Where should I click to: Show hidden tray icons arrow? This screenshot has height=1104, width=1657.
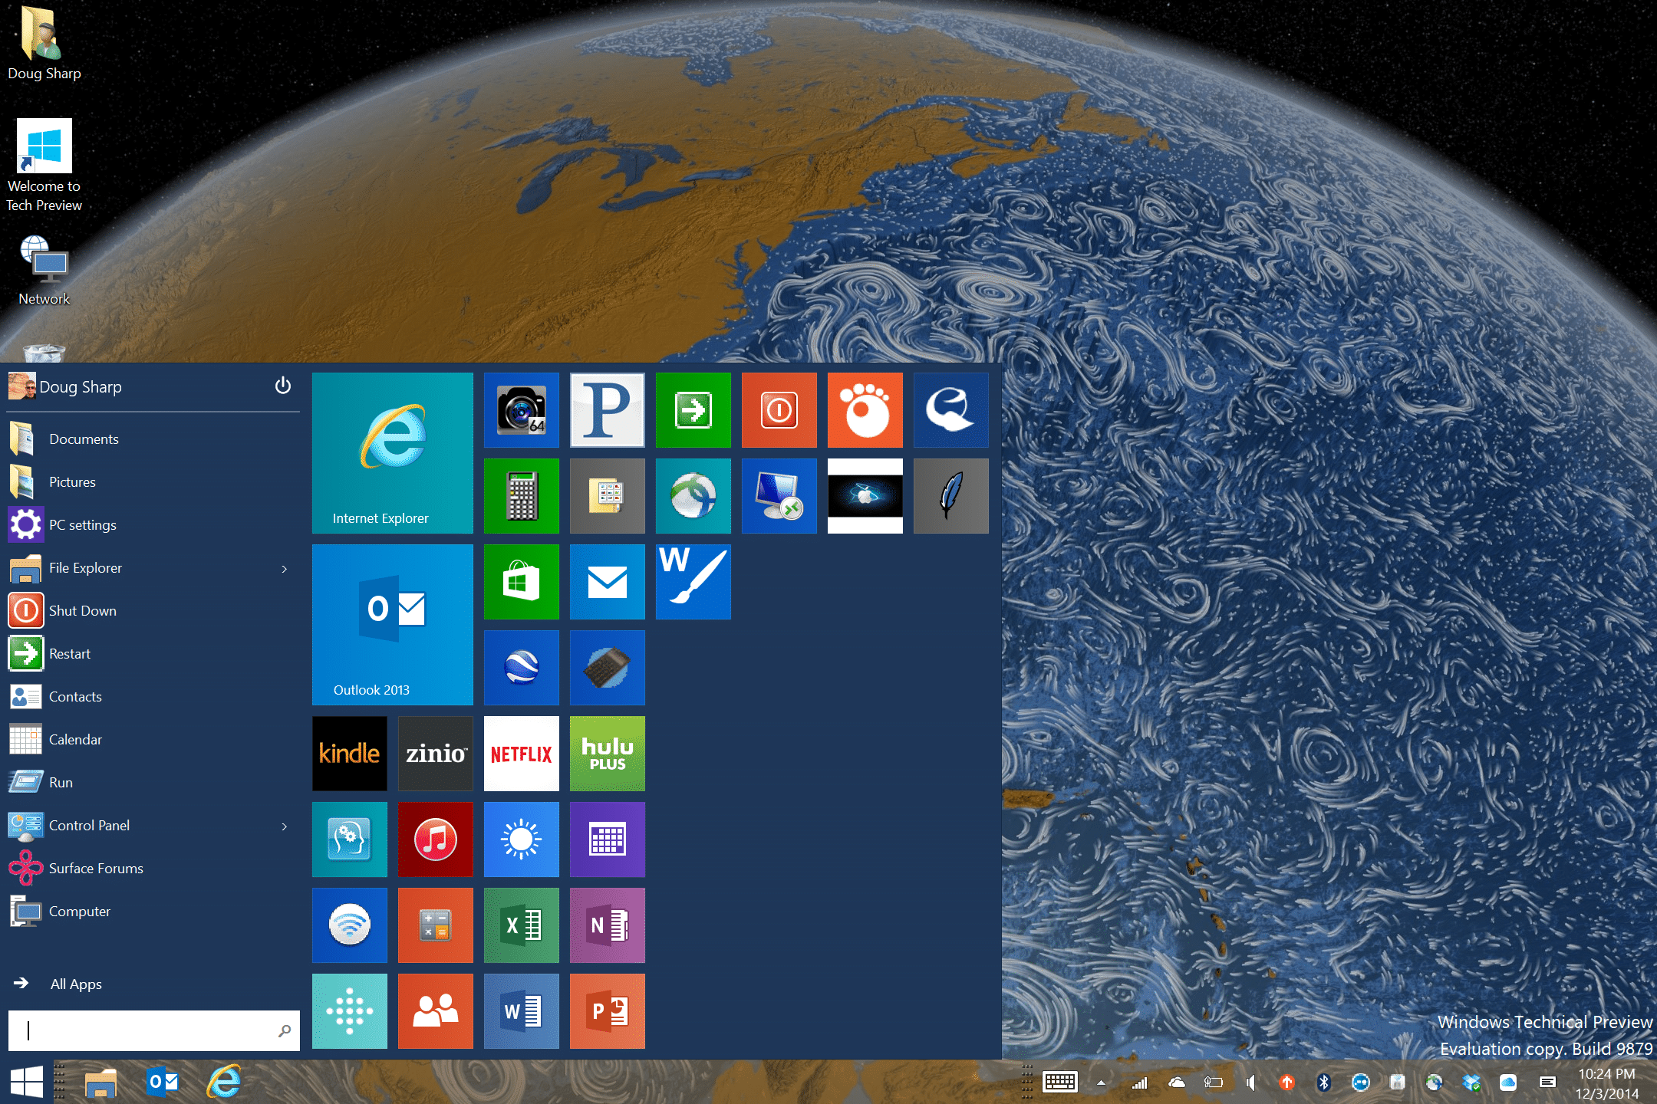coord(1101,1083)
